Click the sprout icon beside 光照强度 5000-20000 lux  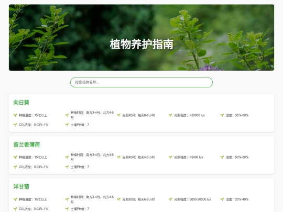[x=170, y=199]
